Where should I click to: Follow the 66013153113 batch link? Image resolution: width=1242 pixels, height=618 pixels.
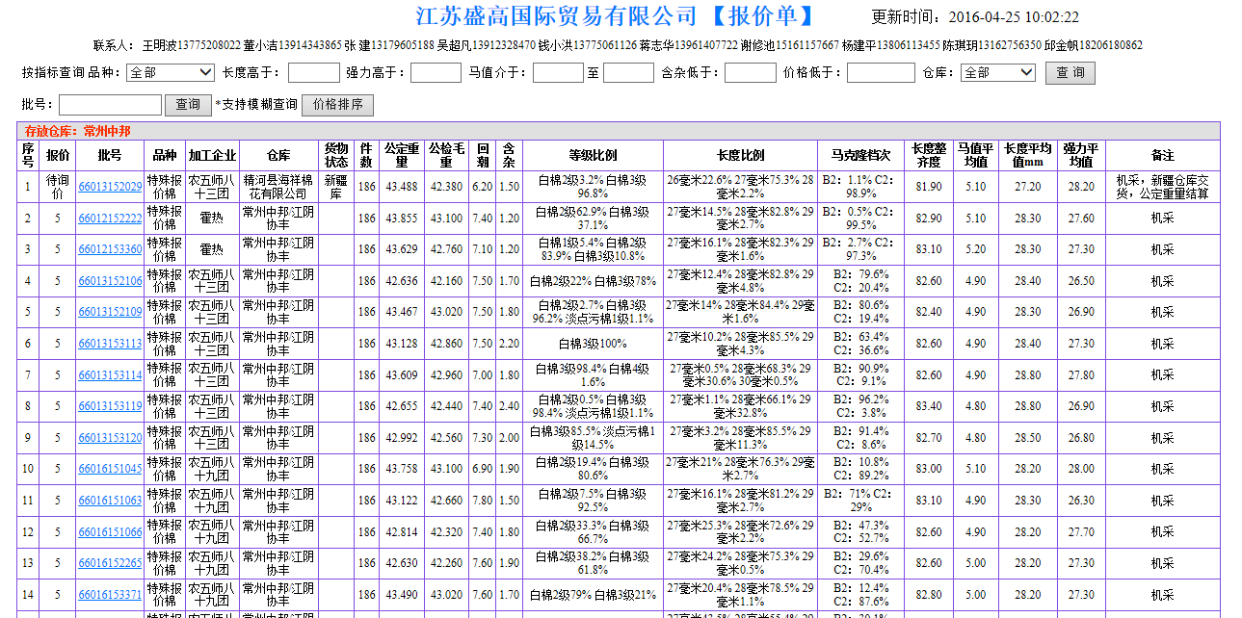(x=110, y=345)
